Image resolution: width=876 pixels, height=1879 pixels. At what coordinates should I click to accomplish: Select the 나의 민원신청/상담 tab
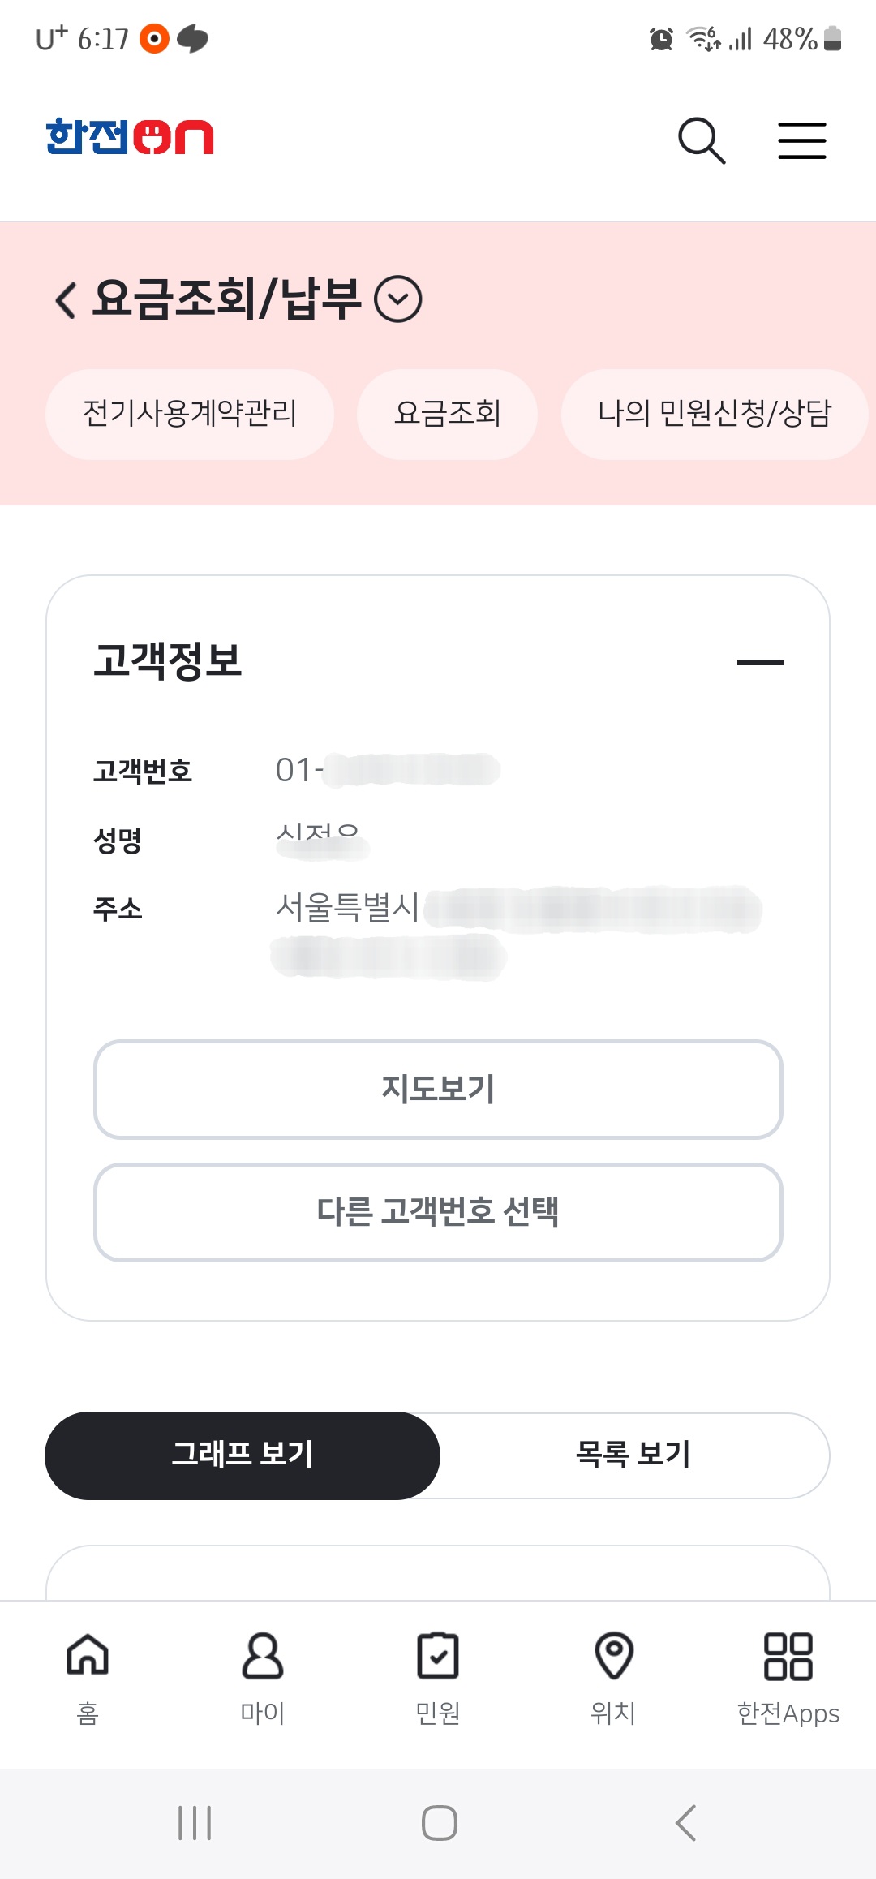pyautogui.click(x=715, y=414)
